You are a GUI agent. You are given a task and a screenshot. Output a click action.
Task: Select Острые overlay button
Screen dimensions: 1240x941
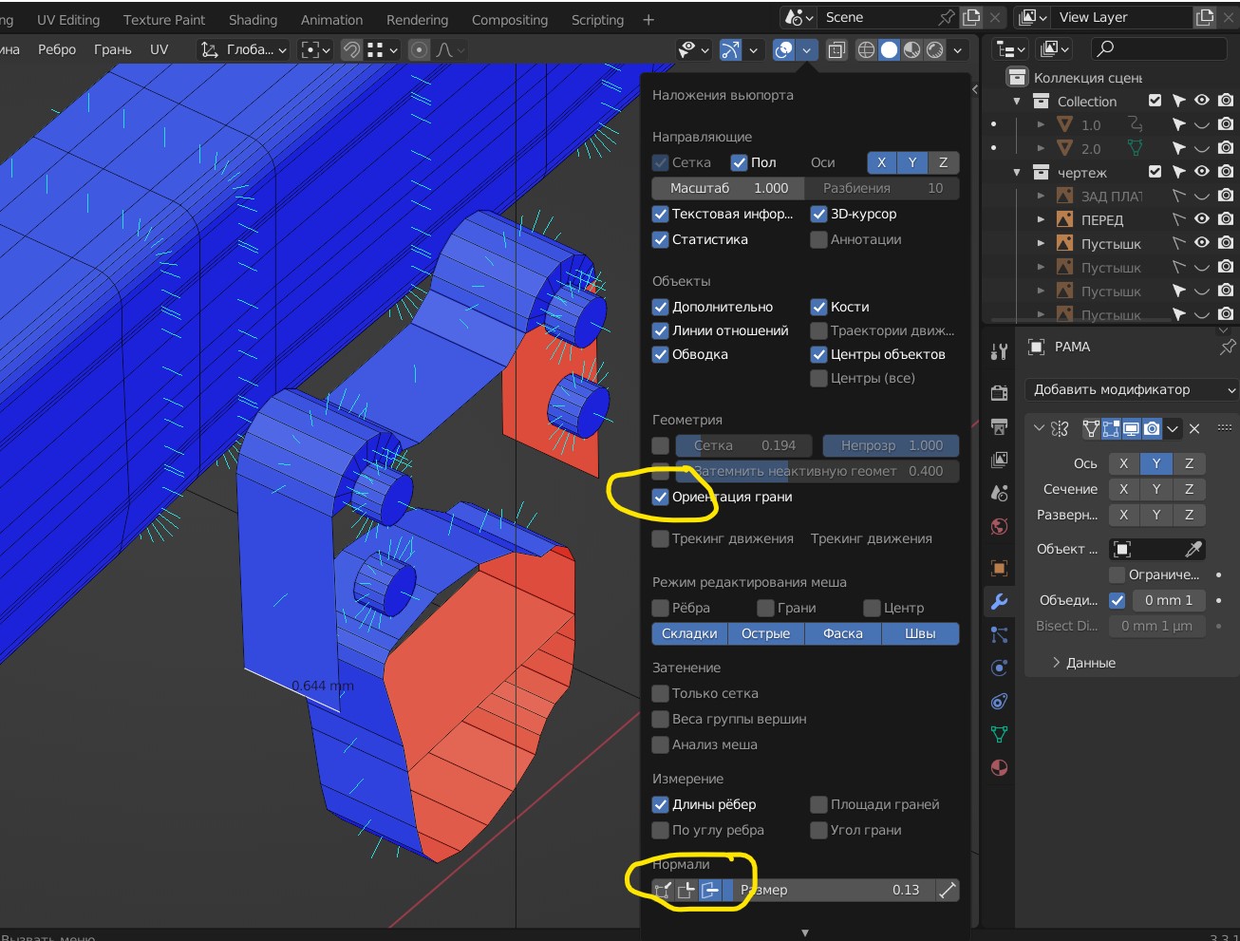pyautogui.click(x=765, y=633)
